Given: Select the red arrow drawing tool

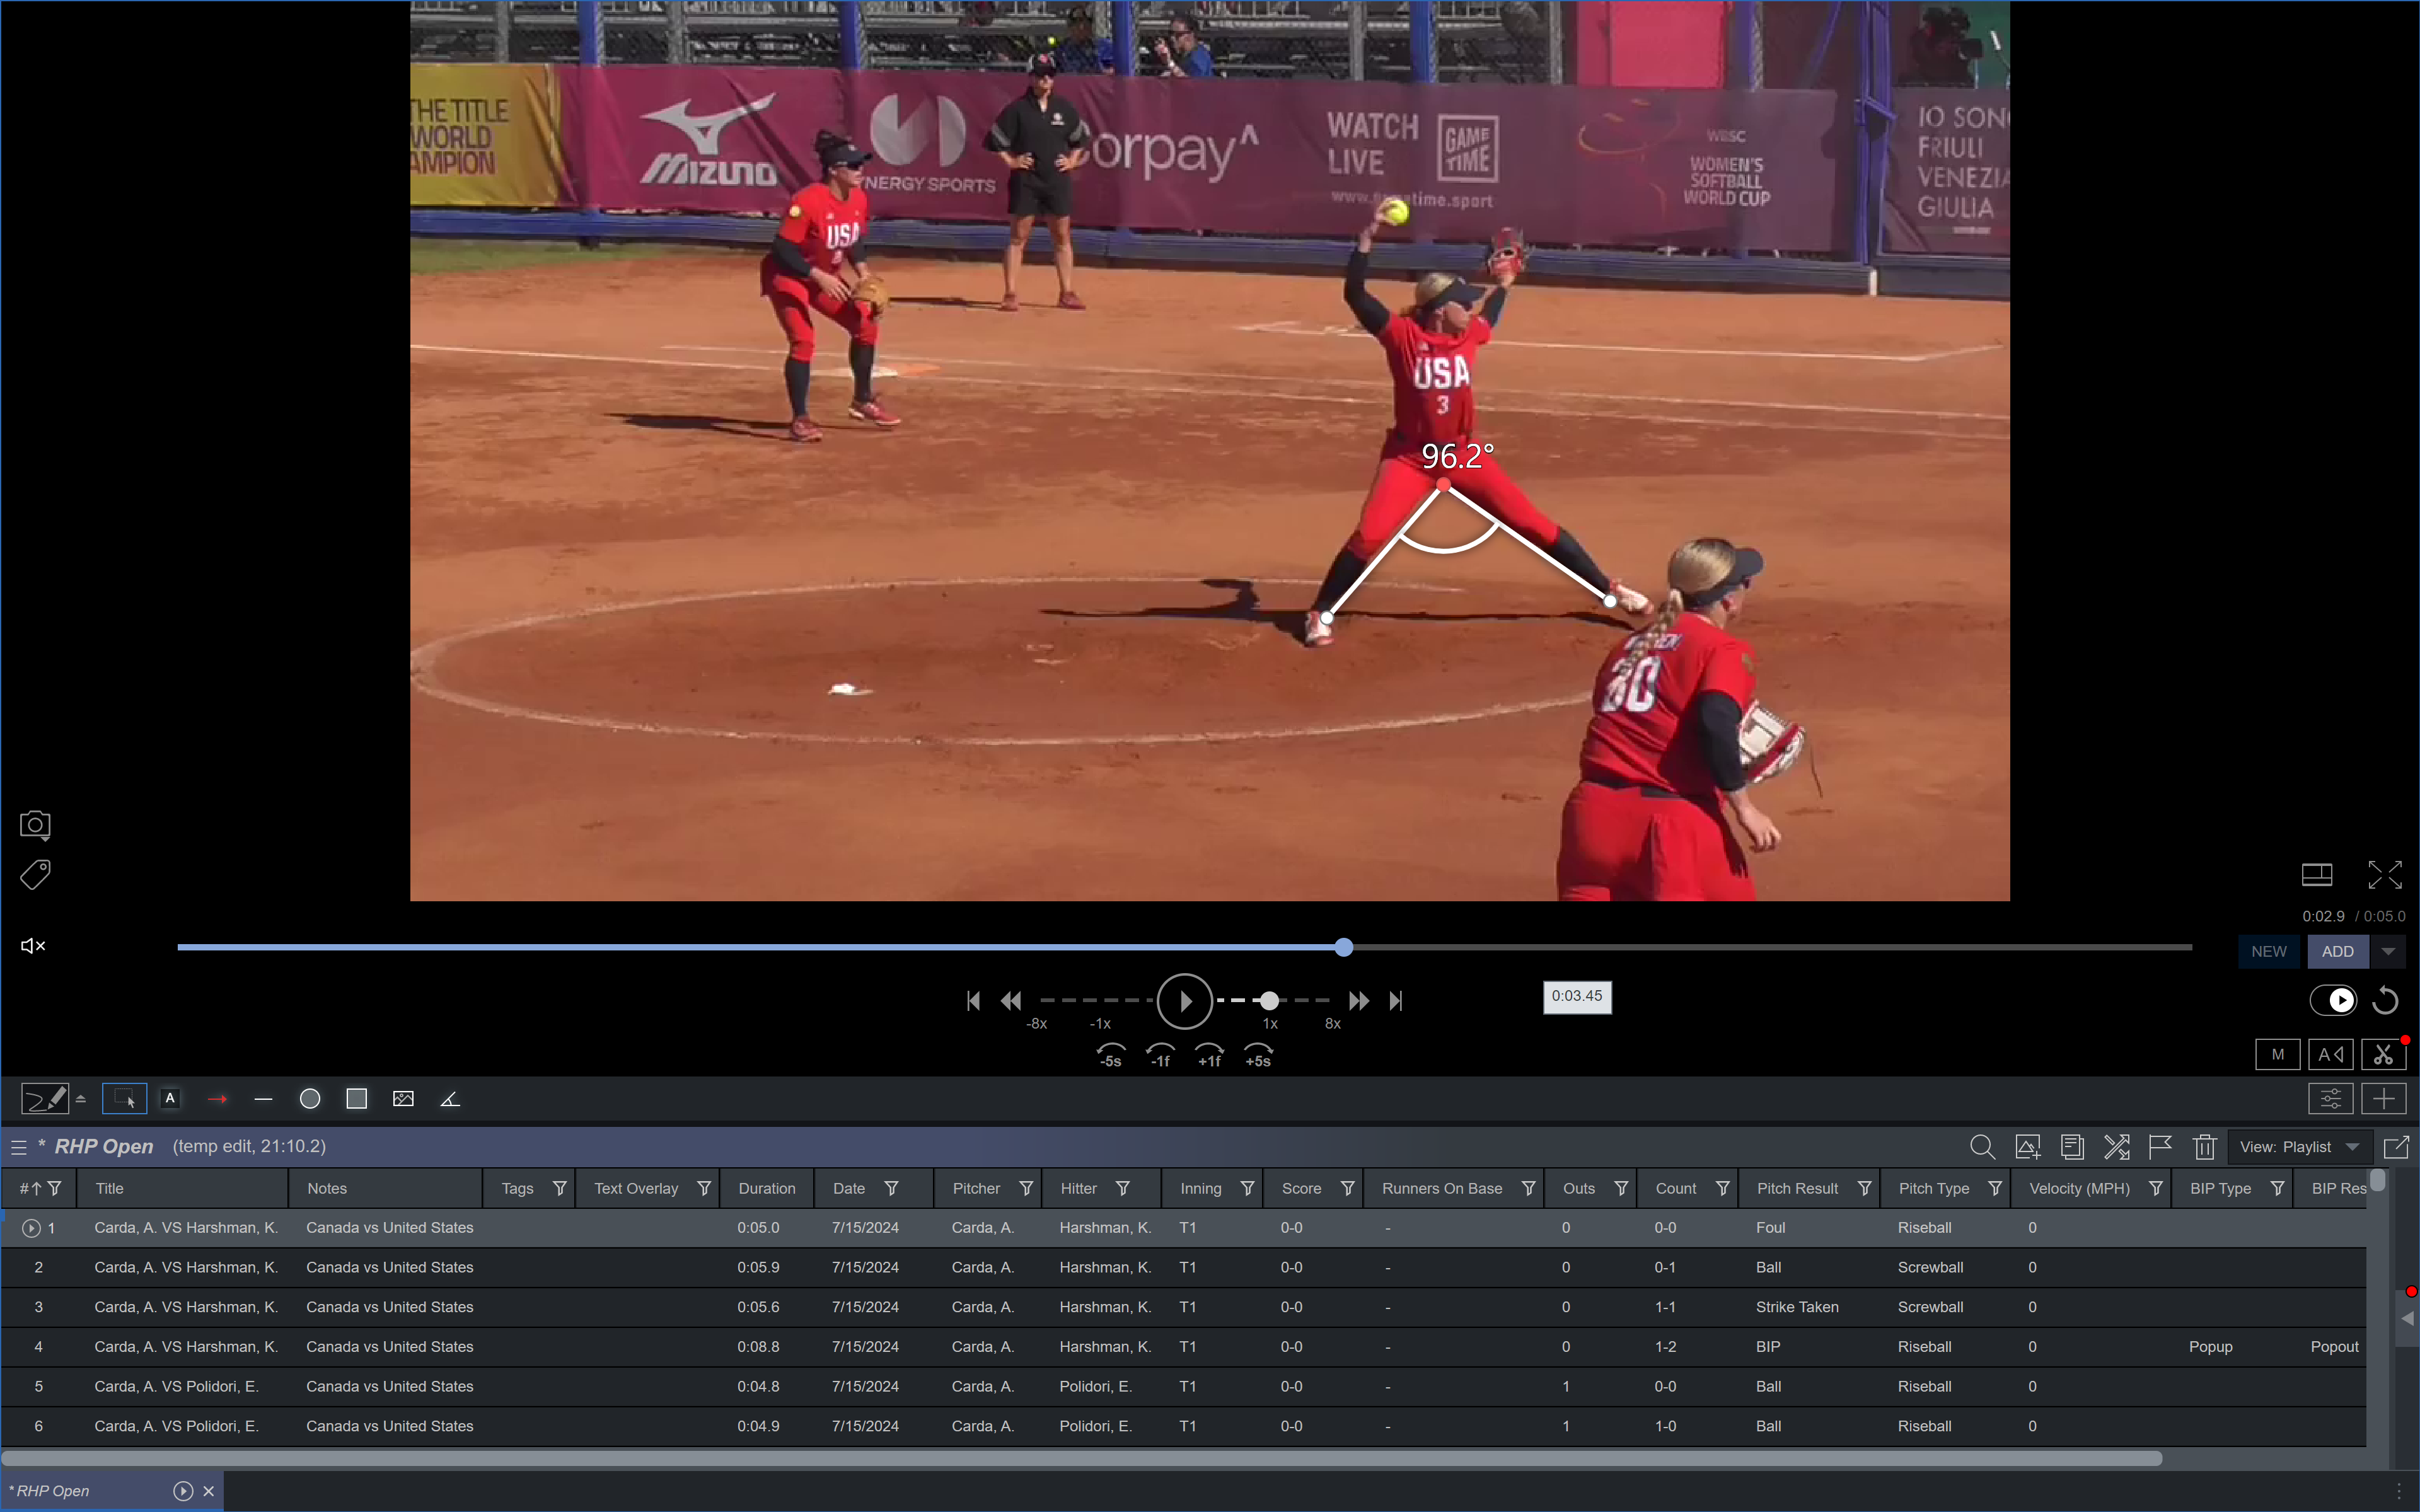Looking at the screenshot, I should pos(217,1099).
